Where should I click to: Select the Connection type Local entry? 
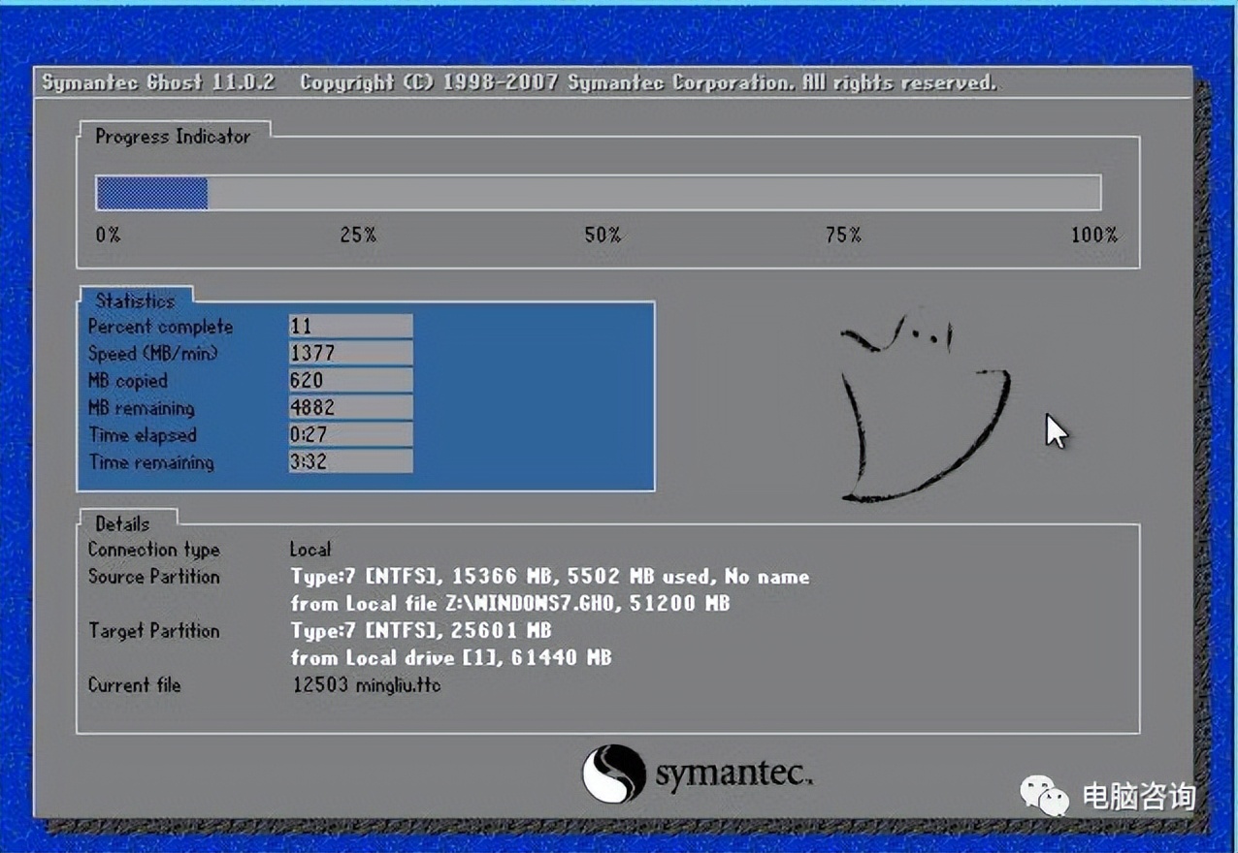tap(309, 550)
